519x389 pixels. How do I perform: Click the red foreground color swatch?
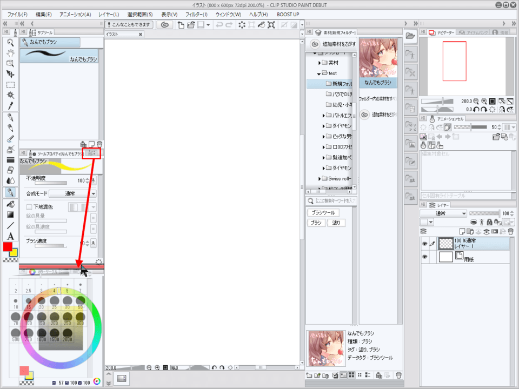pos(8,247)
